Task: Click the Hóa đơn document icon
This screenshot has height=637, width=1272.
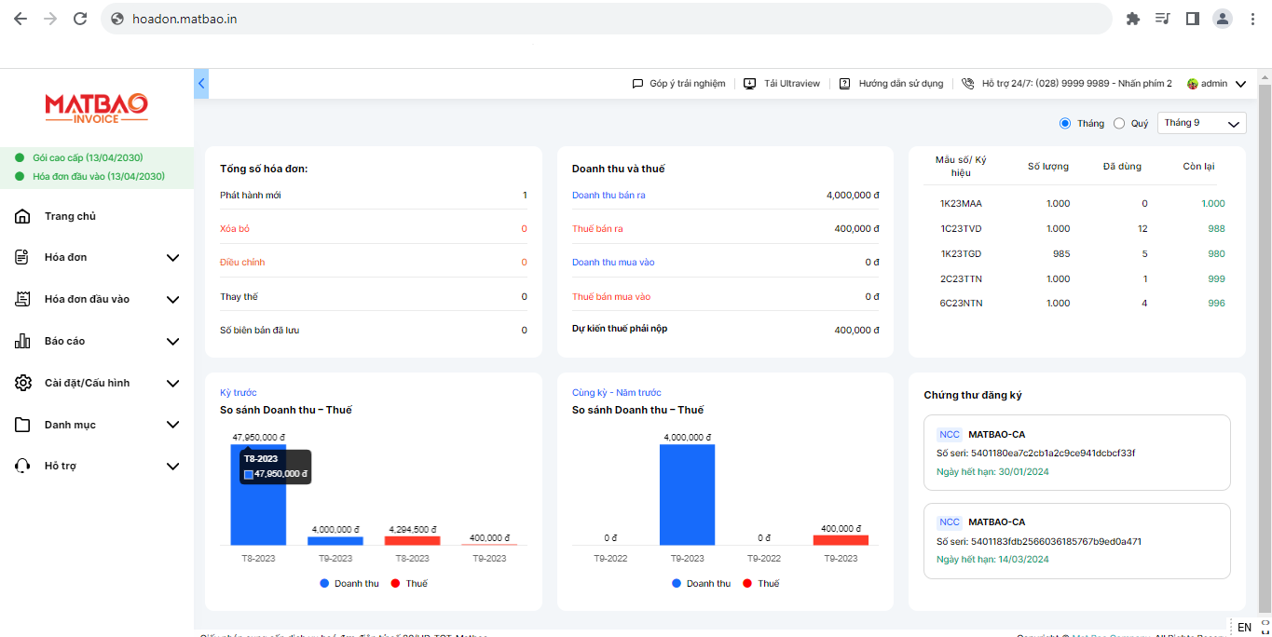Action: tap(22, 257)
